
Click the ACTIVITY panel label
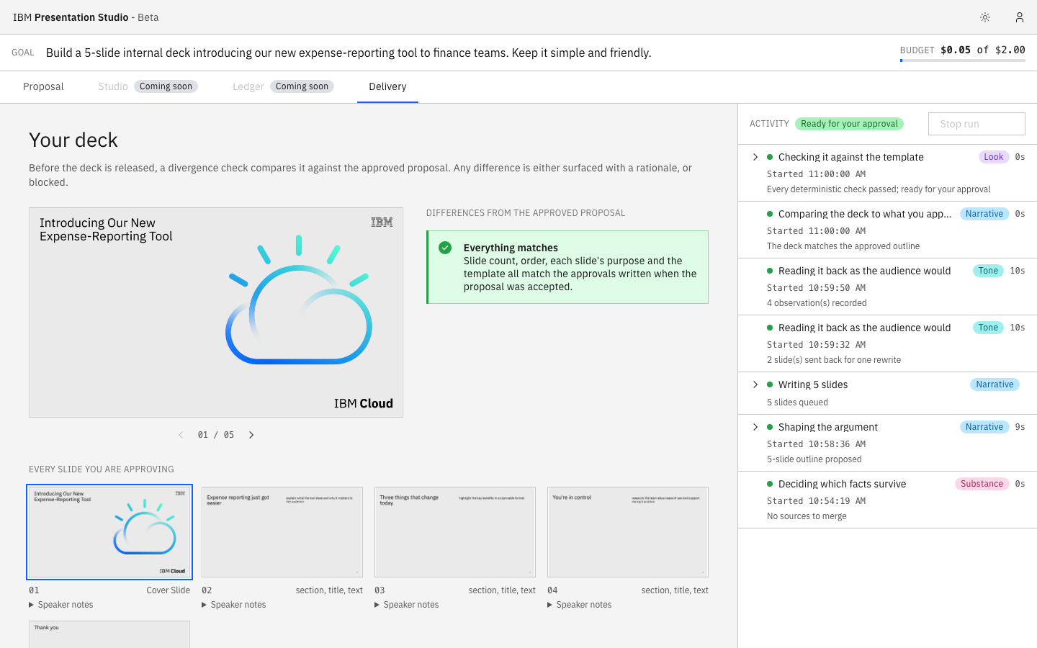click(x=769, y=124)
